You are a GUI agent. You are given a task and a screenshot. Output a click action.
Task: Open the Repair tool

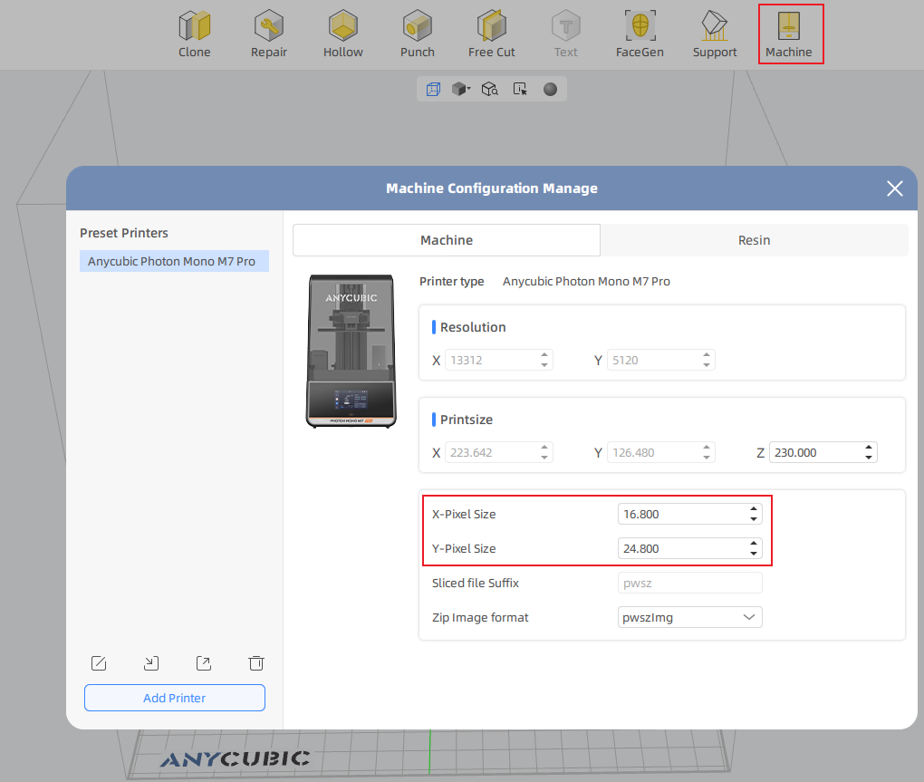point(269,34)
